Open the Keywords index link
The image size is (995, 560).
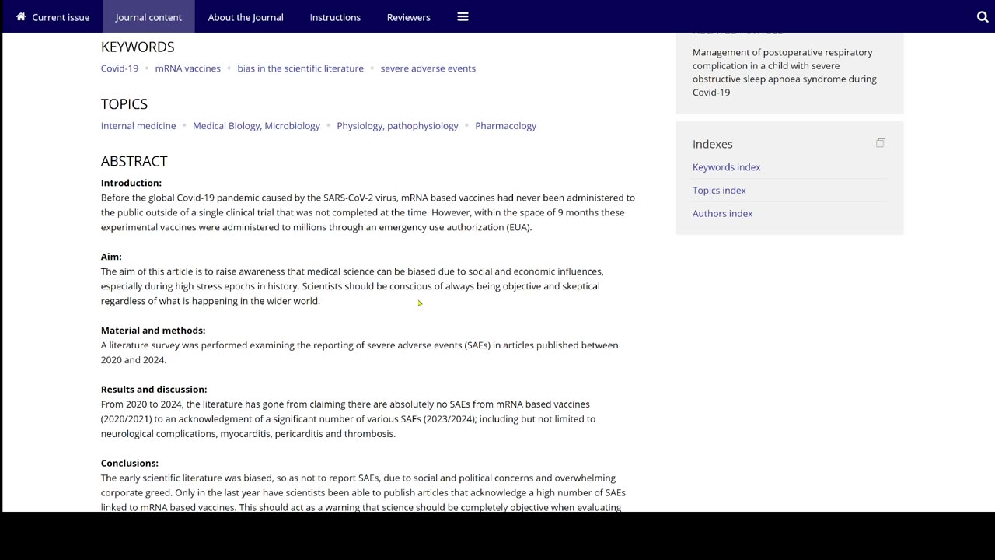pos(726,167)
